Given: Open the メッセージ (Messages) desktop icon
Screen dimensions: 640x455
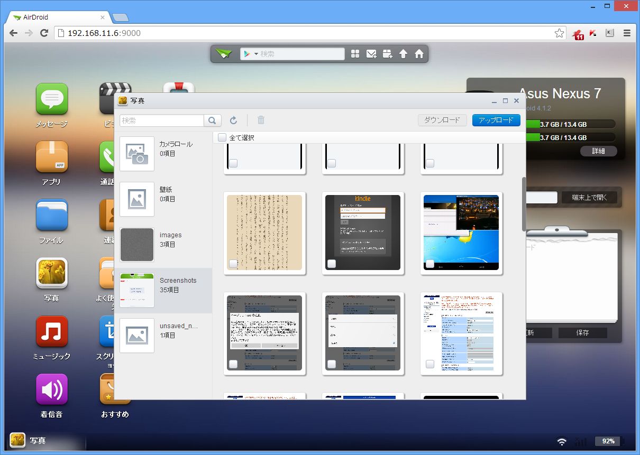Looking at the screenshot, I should [52, 99].
